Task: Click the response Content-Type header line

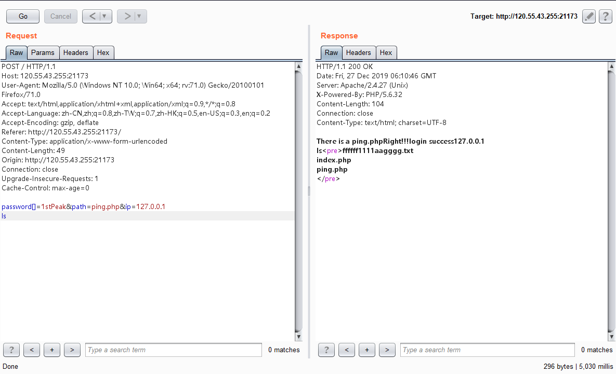Action: 382,123
